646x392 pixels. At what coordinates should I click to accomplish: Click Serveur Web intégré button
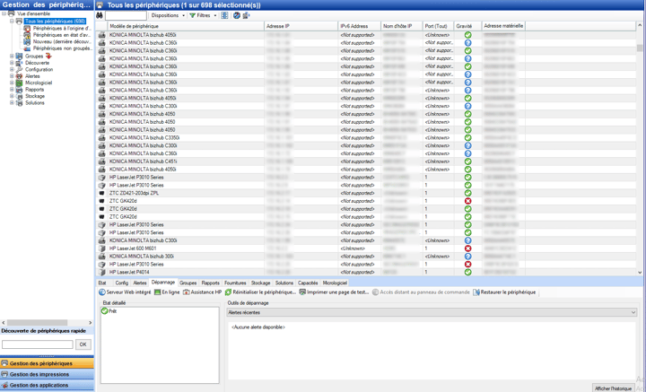(125, 292)
